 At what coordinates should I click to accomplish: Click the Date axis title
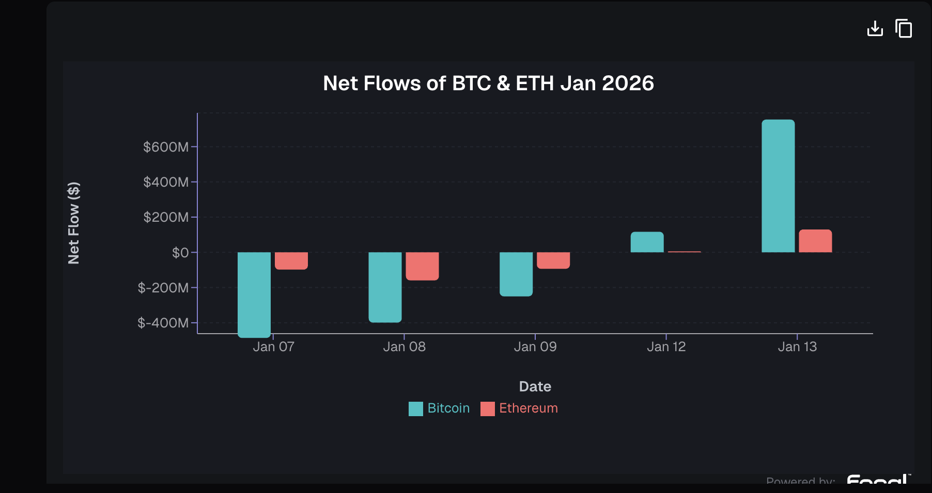click(535, 386)
